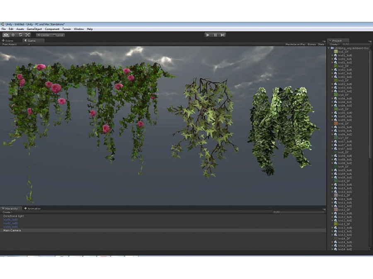Image resolution: width=373 pixels, height=279 pixels.
Task: Collapse the climbing_veg folder arrow
Action: (x=329, y=48)
